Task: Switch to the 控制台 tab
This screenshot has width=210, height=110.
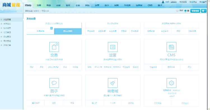Action: (28, 5)
